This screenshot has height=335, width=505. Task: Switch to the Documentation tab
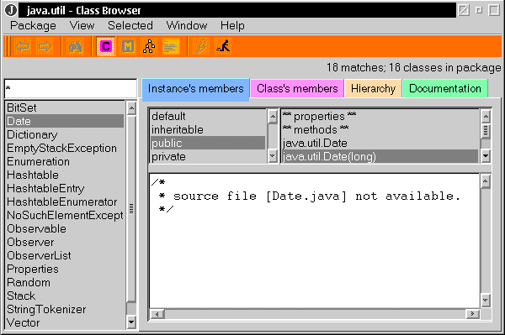445,89
